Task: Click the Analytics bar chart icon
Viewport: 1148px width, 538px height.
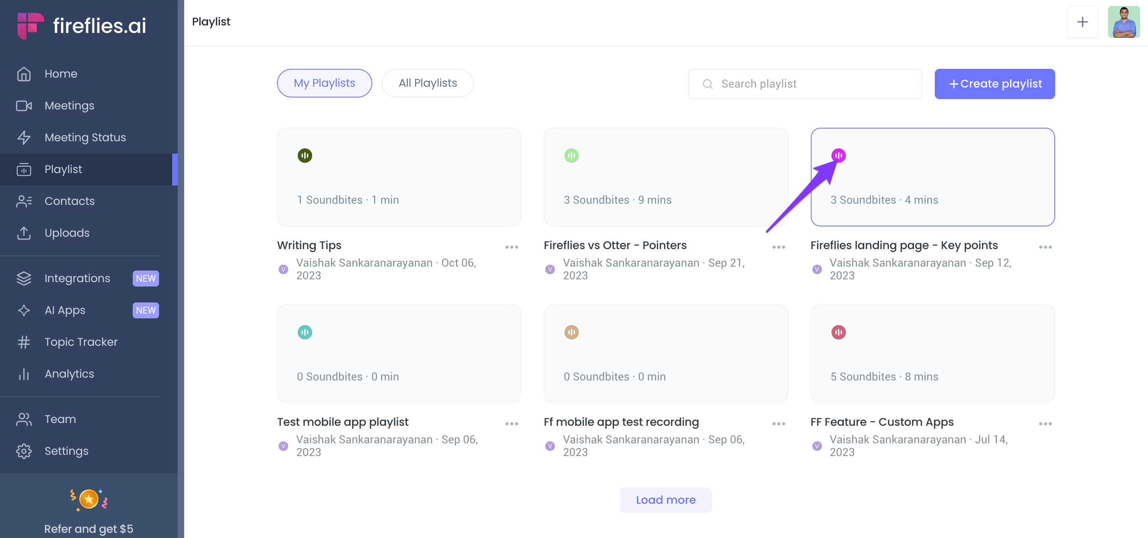Action: click(x=24, y=374)
